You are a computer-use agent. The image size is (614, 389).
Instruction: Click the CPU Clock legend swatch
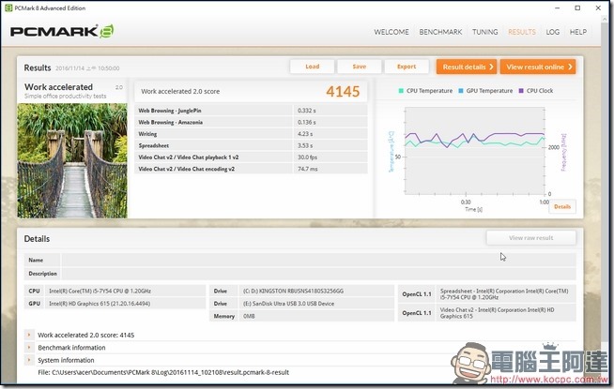521,91
